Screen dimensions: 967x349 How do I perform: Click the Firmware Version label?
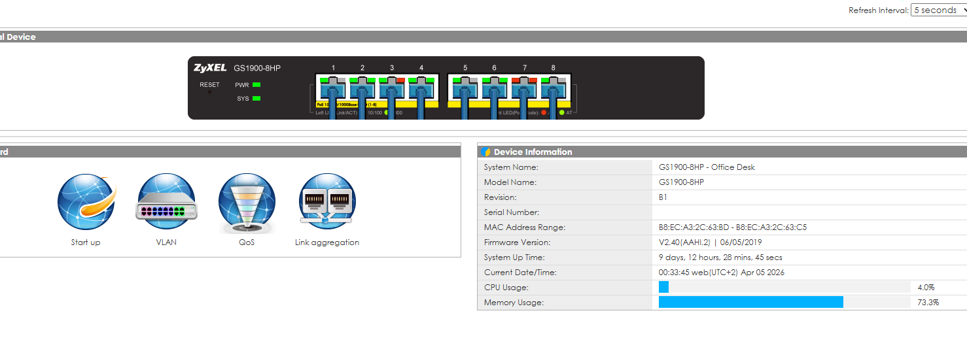pos(517,242)
